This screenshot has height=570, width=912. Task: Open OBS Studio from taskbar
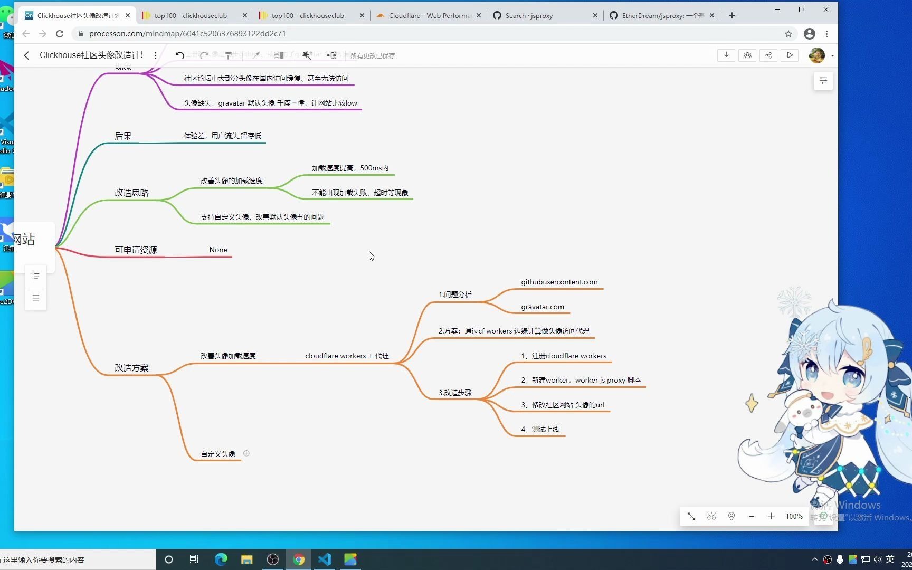(272, 559)
